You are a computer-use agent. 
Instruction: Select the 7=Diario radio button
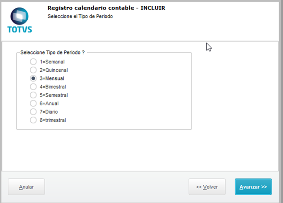(x=33, y=112)
